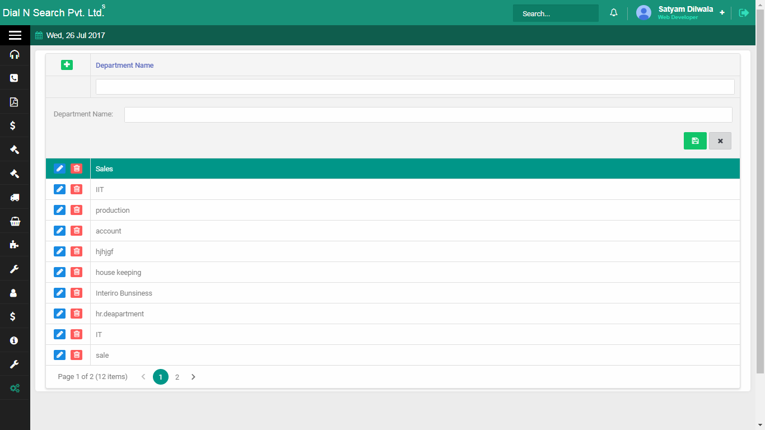Open the delivery truck sidebar icon
This screenshot has height=430, width=765.
[15, 198]
